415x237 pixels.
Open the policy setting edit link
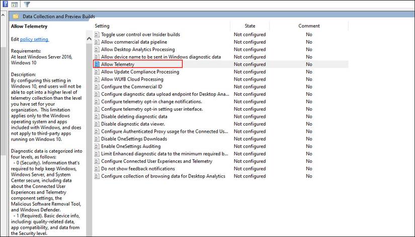pos(34,39)
